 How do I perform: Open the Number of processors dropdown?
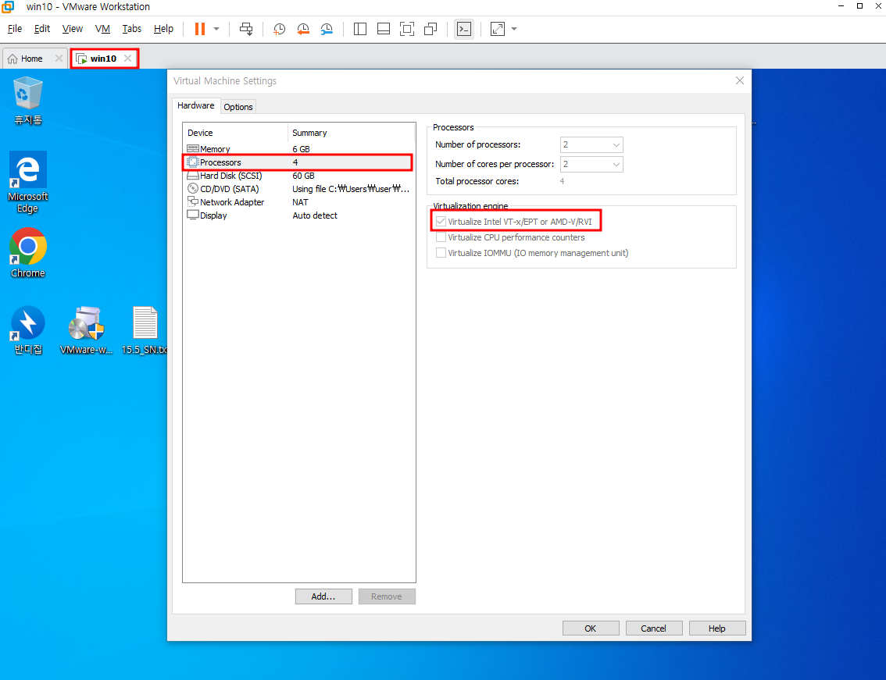tap(591, 144)
